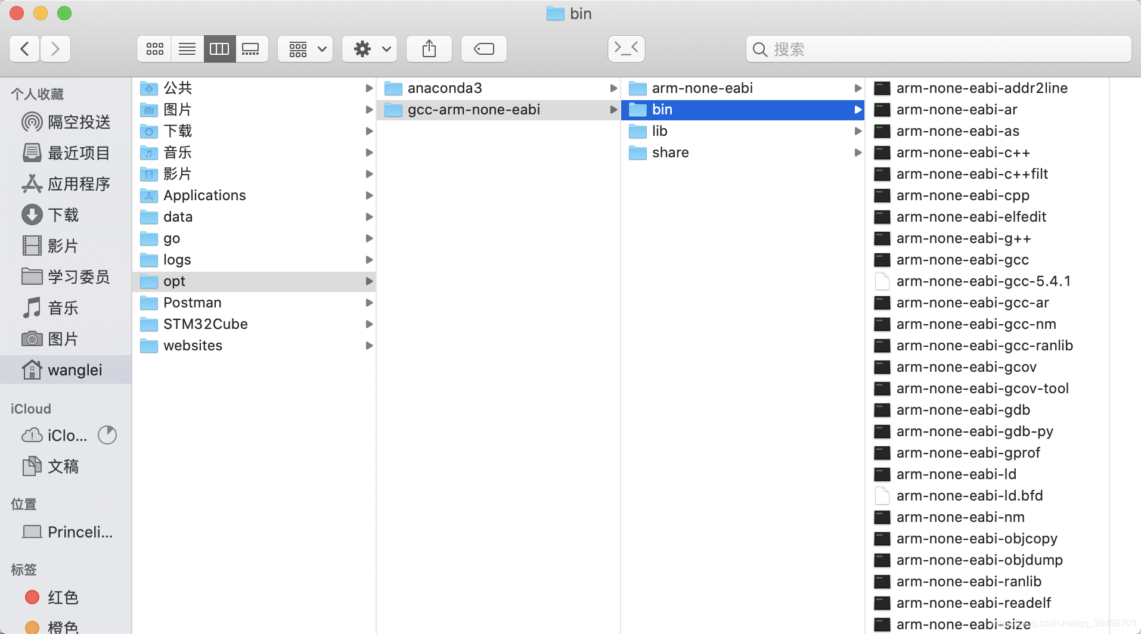This screenshot has width=1141, height=634.
Task: Select arm-none-eabi-gdb executable
Action: click(987, 410)
